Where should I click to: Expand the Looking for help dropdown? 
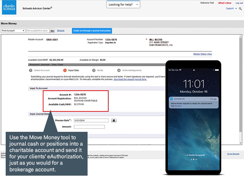[123, 4]
